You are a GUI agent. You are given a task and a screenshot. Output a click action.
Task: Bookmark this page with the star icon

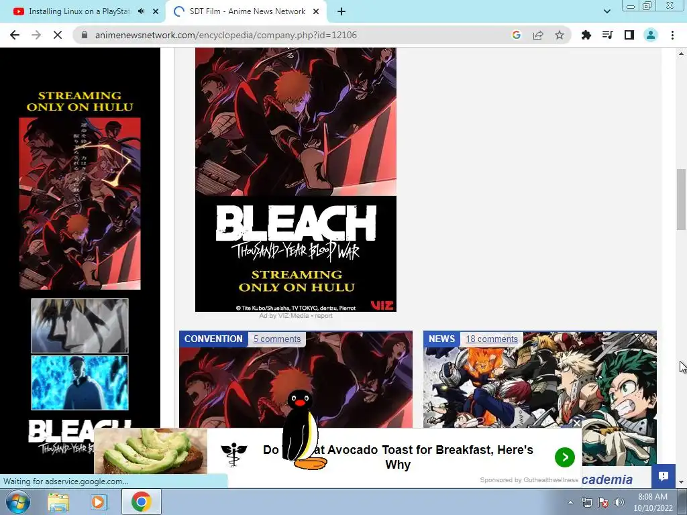(x=560, y=35)
